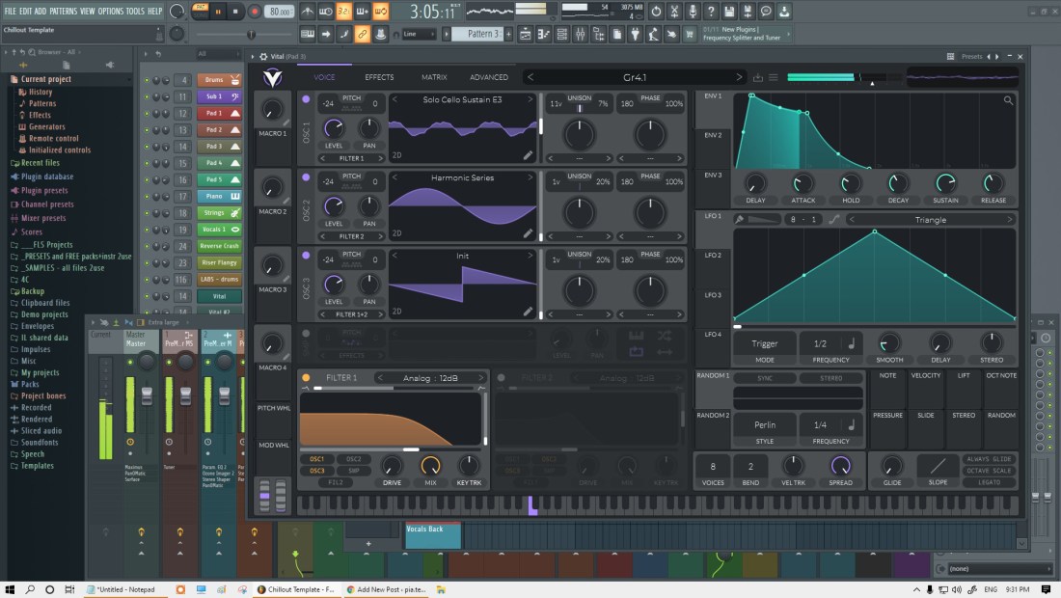
Task: Open the Line snap dropdown in the toolbar
Action: [x=420, y=34]
